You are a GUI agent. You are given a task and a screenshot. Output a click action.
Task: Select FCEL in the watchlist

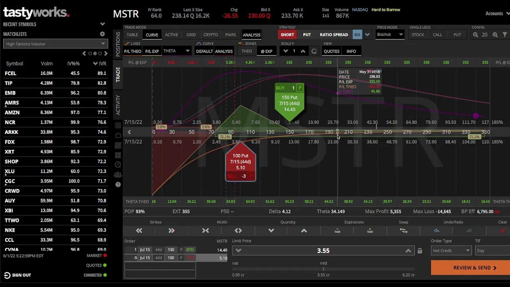[55, 73]
